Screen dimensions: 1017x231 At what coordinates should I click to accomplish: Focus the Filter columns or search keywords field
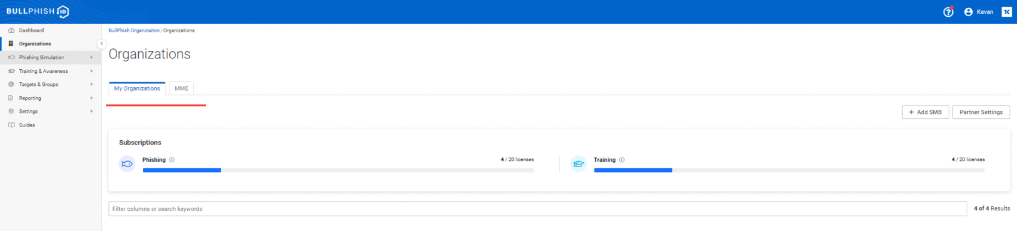pos(537,209)
